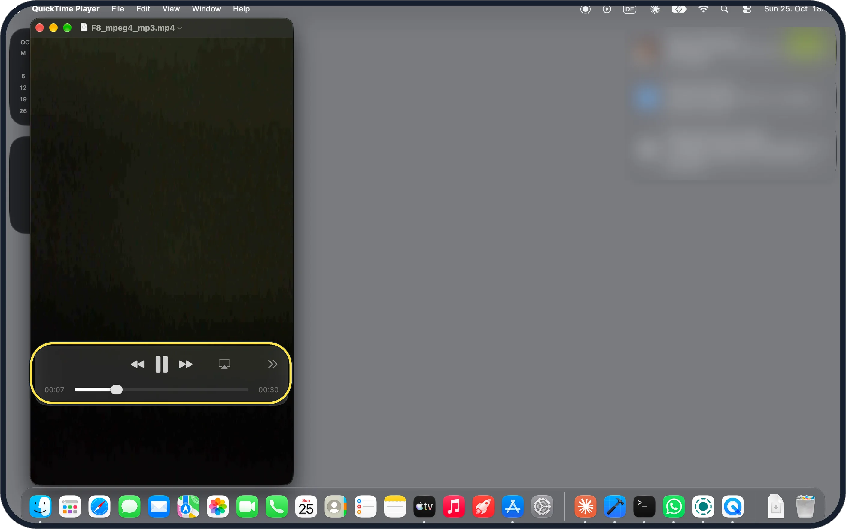Toggle the 00:30 remaining time display
This screenshot has height=529, width=846.
tap(268, 390)
